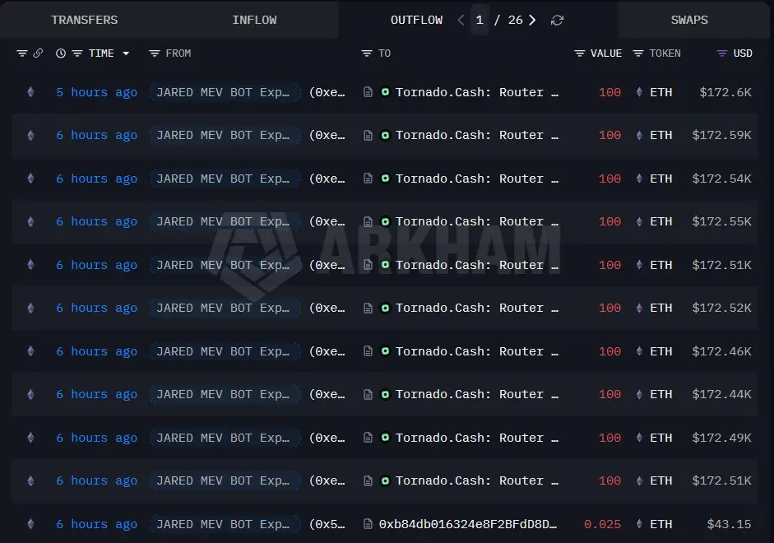Open the INFLOW tab
774x543 pixels.
[254, 20]
